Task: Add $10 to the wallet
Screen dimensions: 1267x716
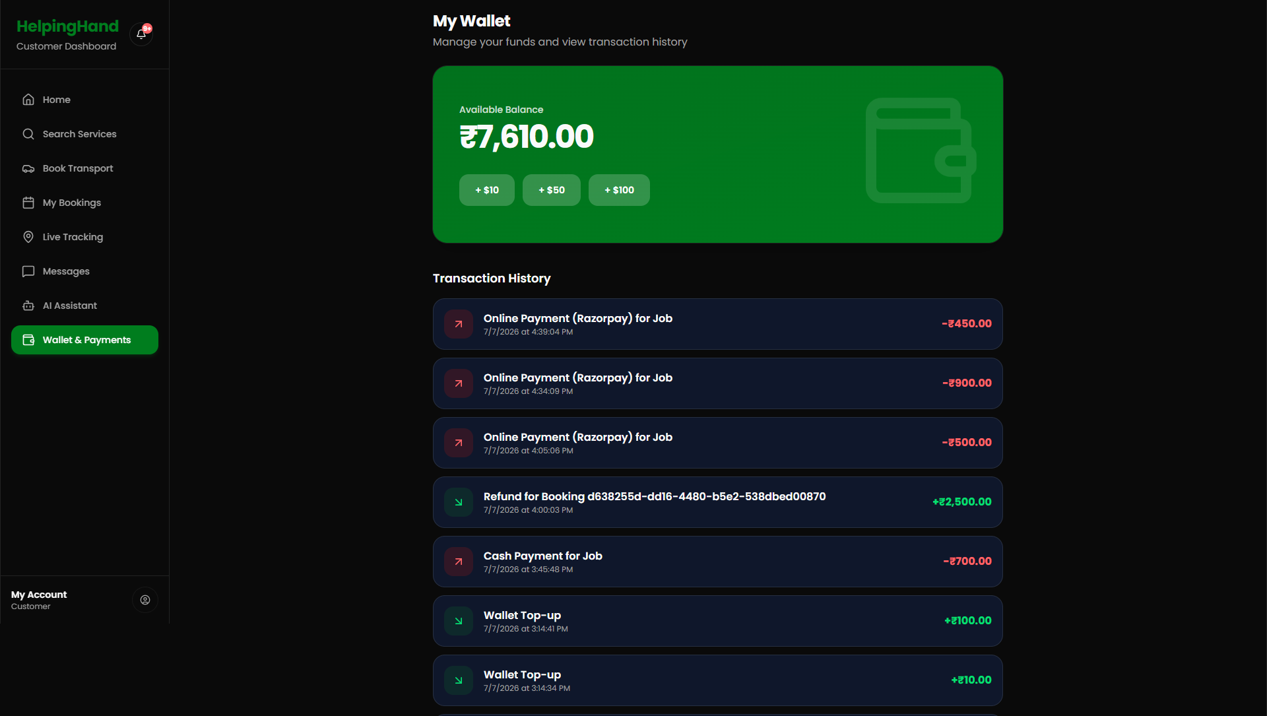Action: point(487,190)
